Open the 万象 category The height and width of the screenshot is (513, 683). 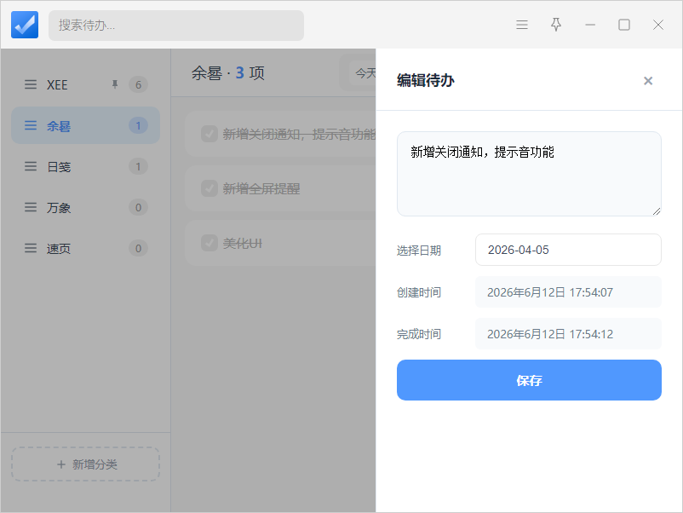point(85,207)
